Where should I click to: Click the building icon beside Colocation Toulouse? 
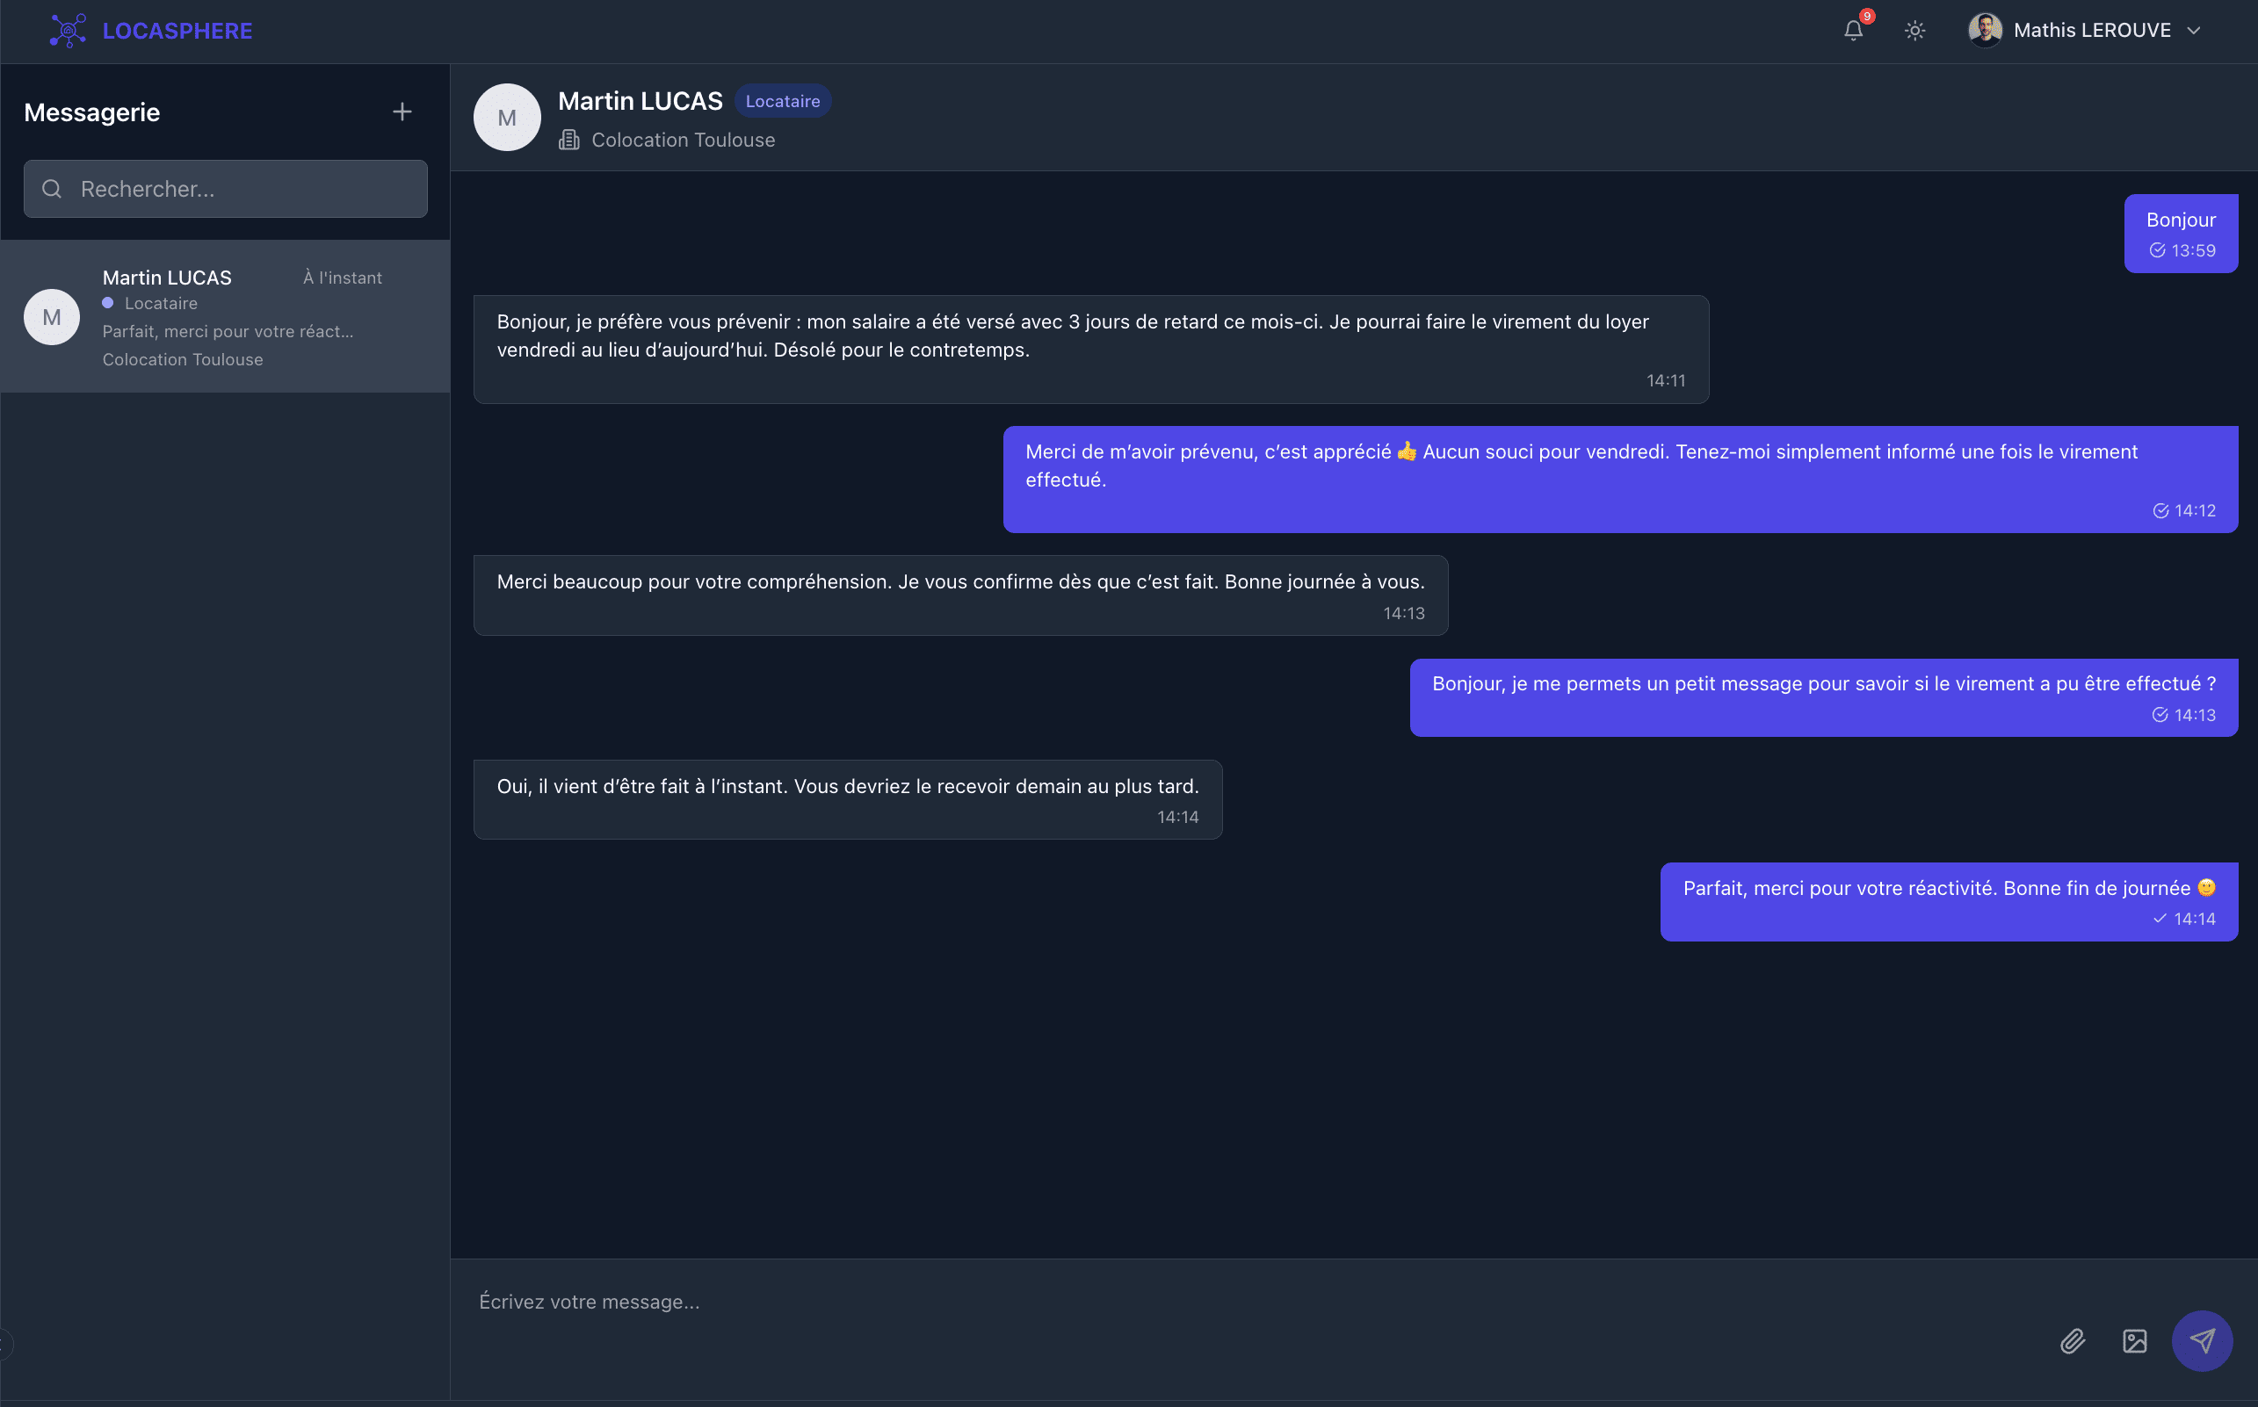coord(568,141)
